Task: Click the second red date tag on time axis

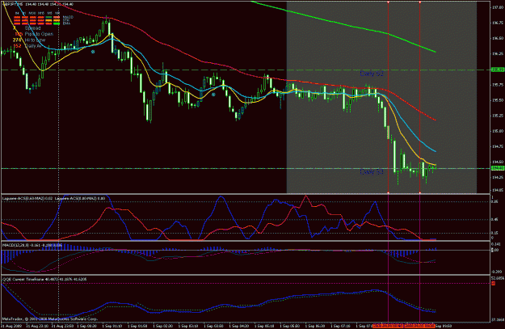Action: [x=419, y=326]
